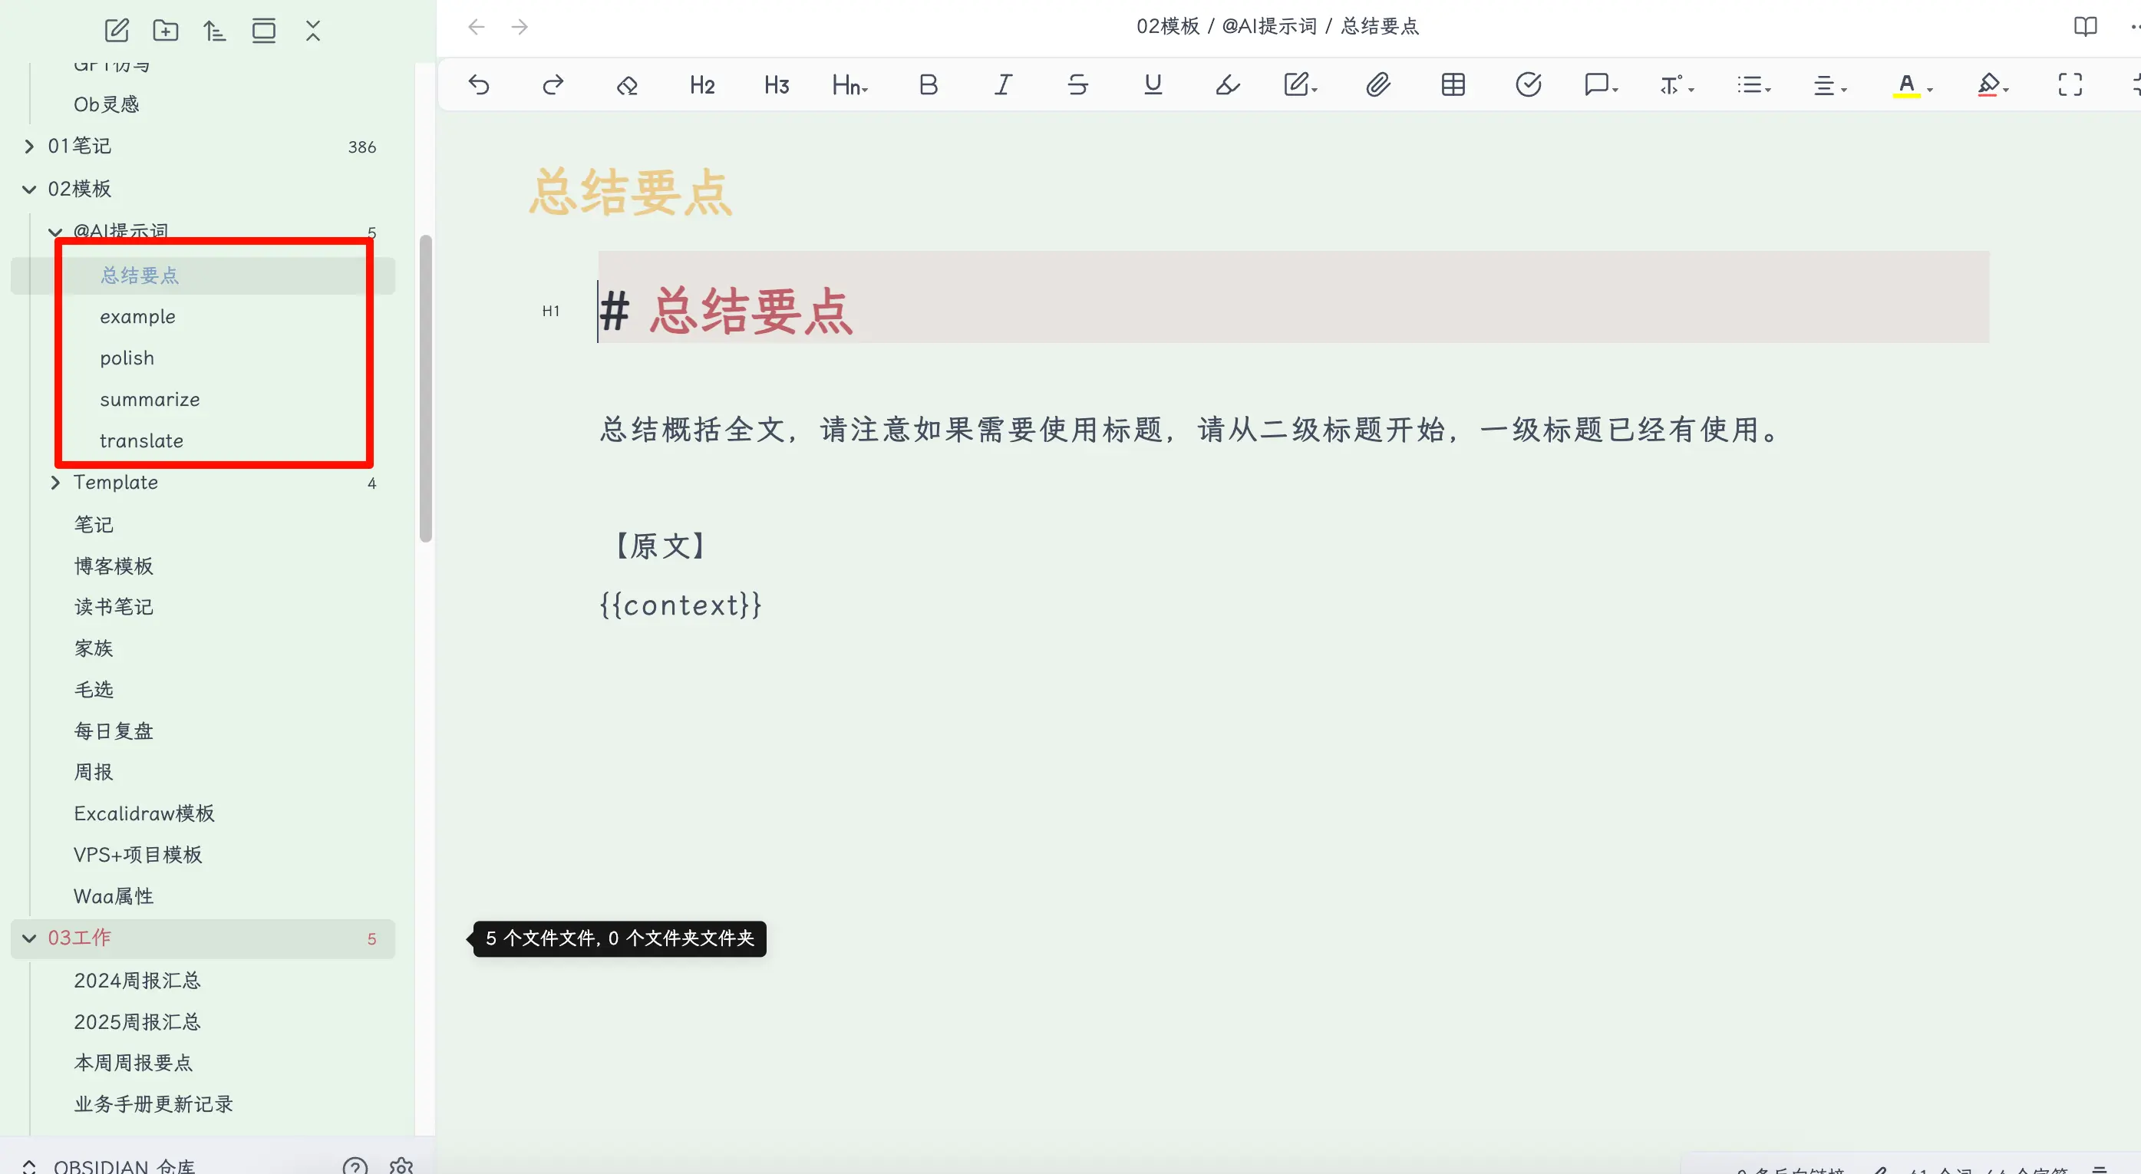Create a new folder in sidebar
Image resolution: width=2141 pixels, height=1174 pixels.
point(166,31)
